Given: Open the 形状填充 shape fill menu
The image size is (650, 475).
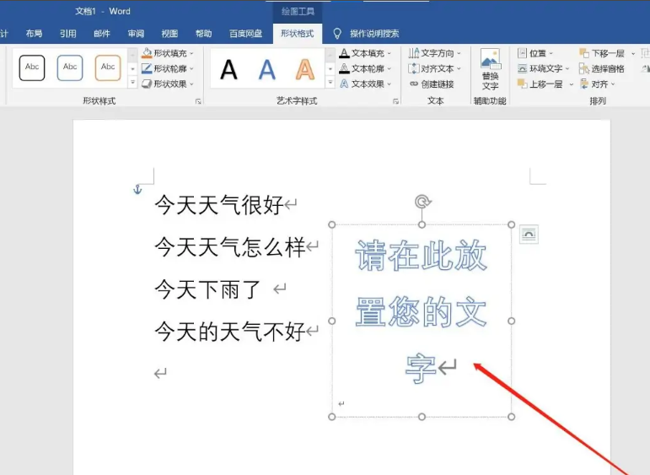Looking at the screenshot, I should click(x=168, y=53).
